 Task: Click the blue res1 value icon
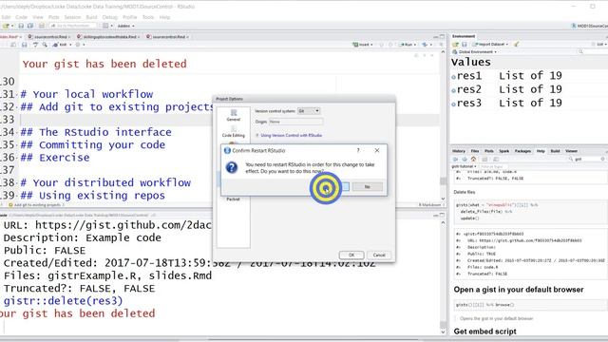[454, 77]
